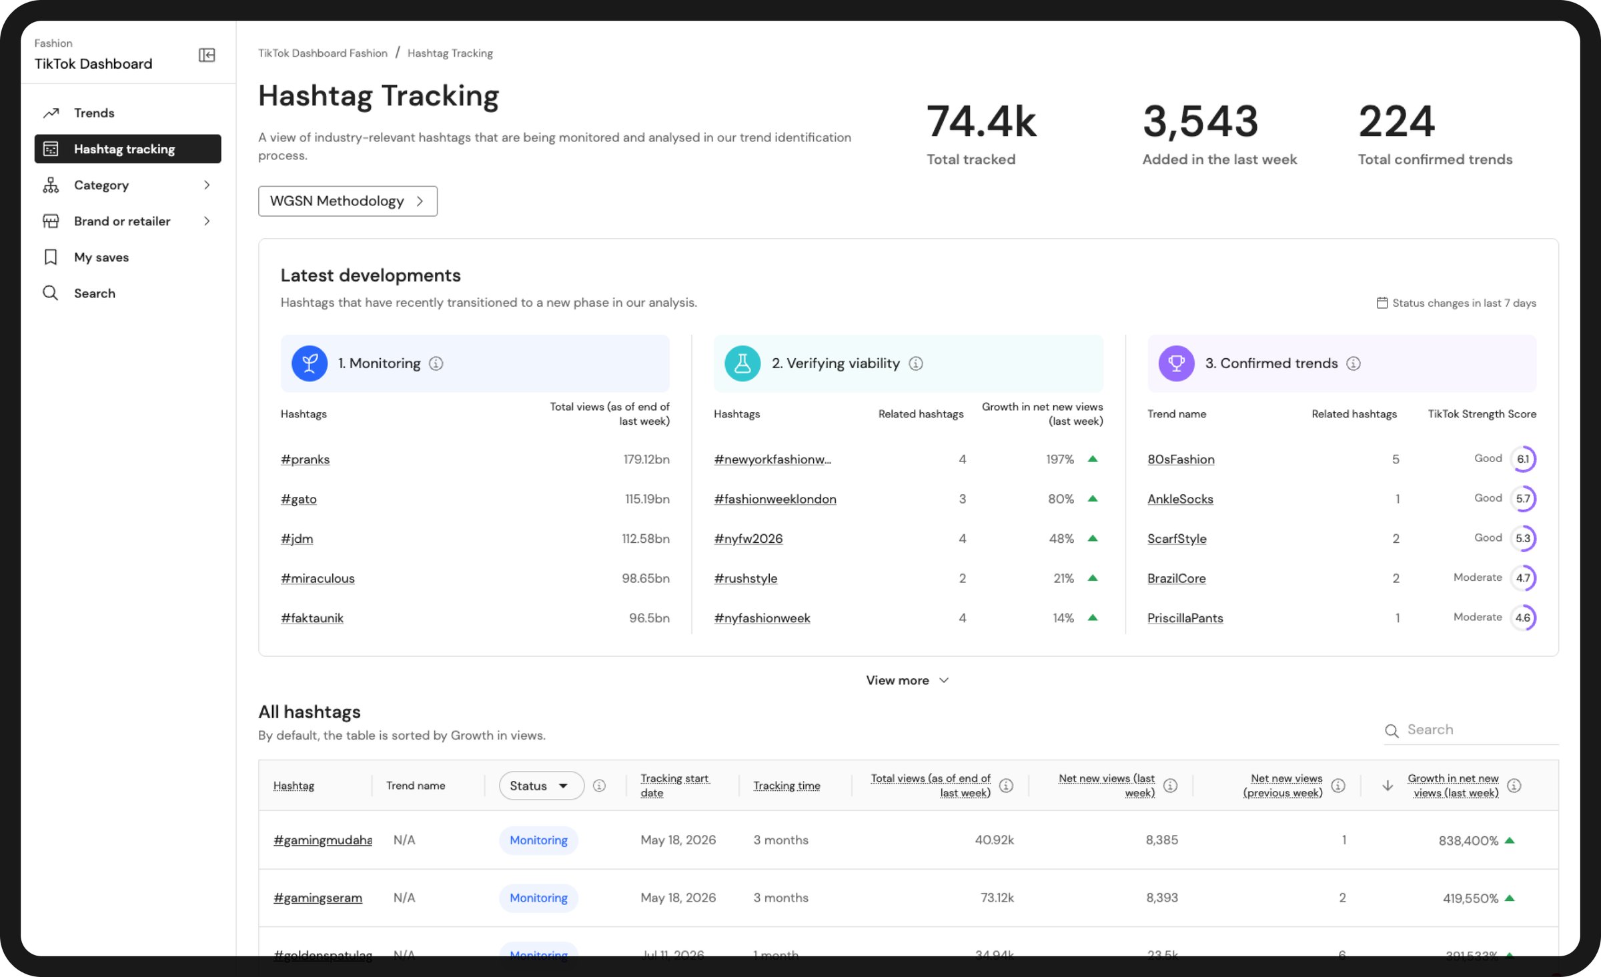
Task: Collapse the sidebar using the panel icon
Action: click(207, 55)
